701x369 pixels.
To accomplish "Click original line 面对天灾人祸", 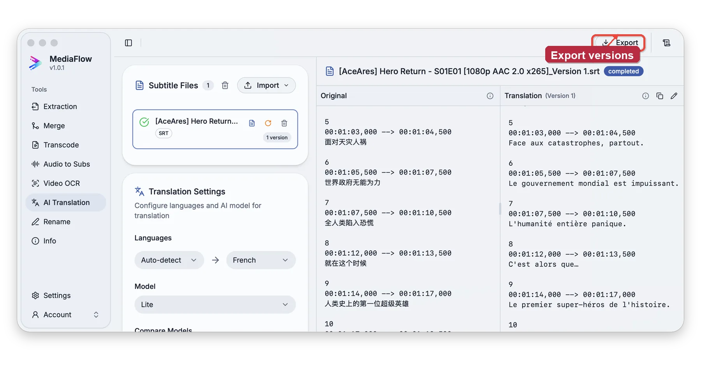I will (x=345, y=142).
